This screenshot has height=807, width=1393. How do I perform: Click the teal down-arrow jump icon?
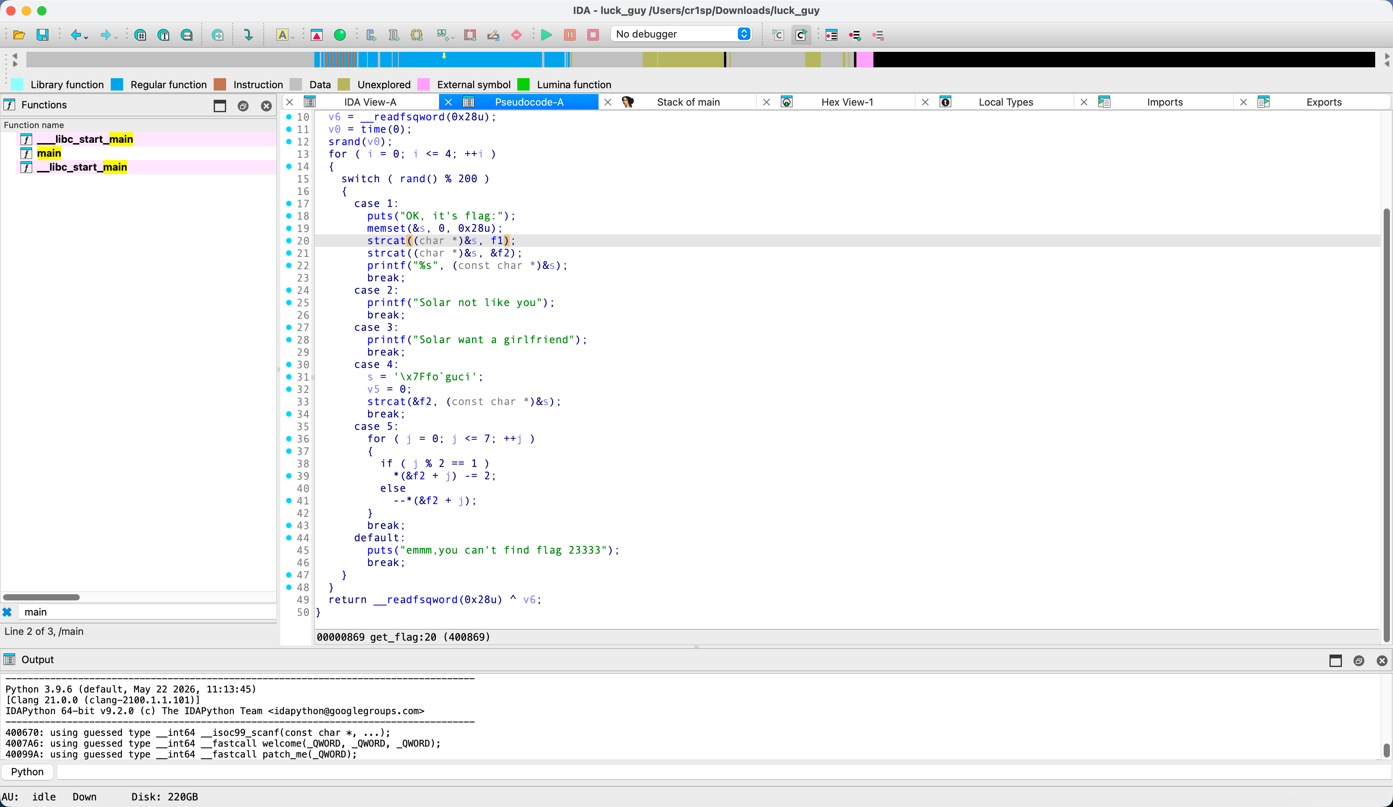[248, 35]
